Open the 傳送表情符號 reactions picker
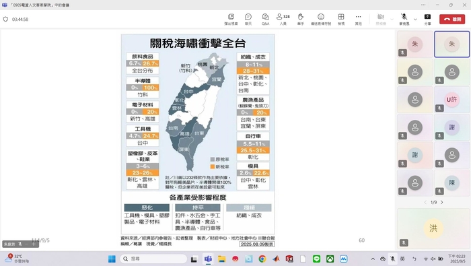 click(321, 20)
